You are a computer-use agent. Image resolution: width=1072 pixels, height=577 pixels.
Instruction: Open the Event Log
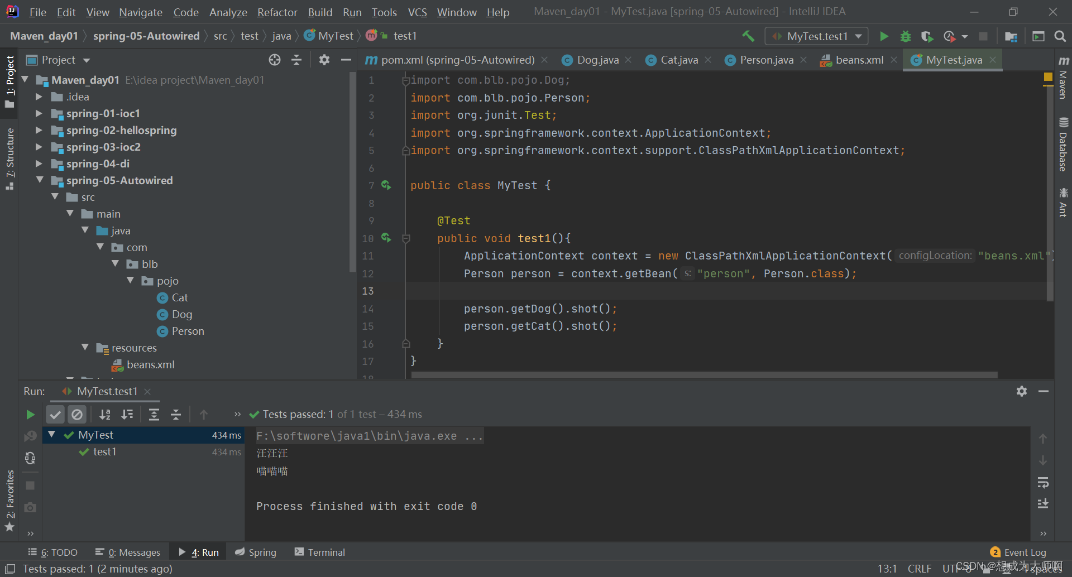point(1018,552)
